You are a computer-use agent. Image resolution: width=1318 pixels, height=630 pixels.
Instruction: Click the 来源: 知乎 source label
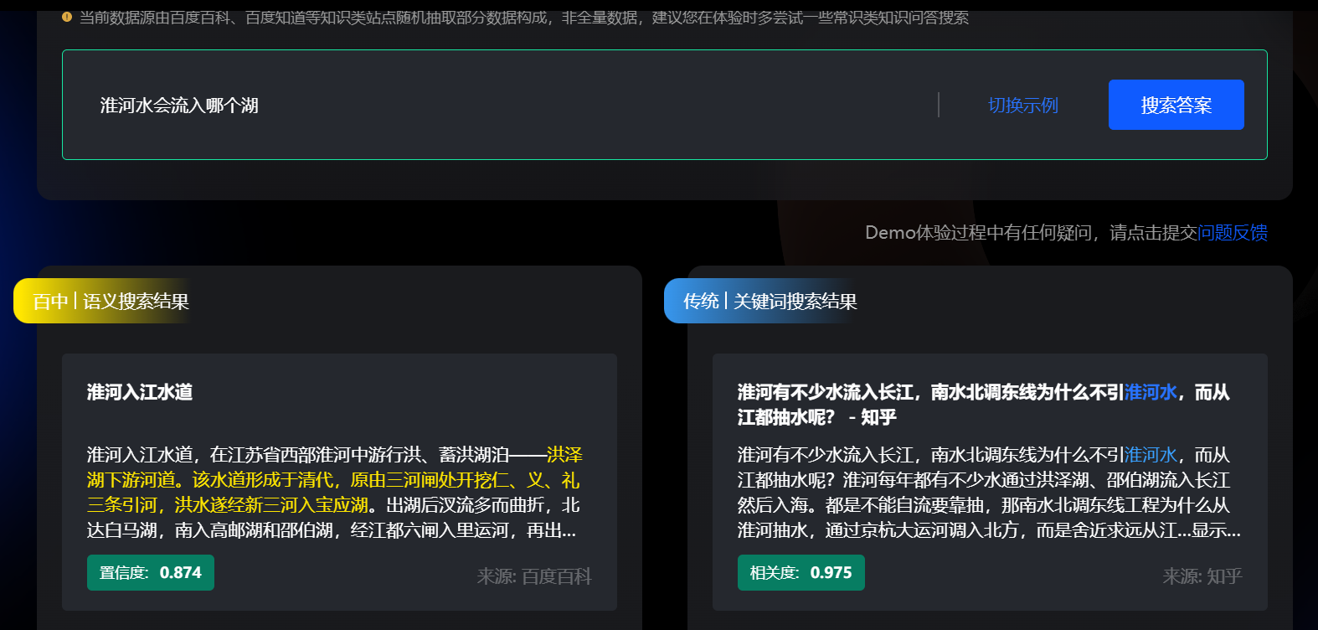[x=1202, y=576]
